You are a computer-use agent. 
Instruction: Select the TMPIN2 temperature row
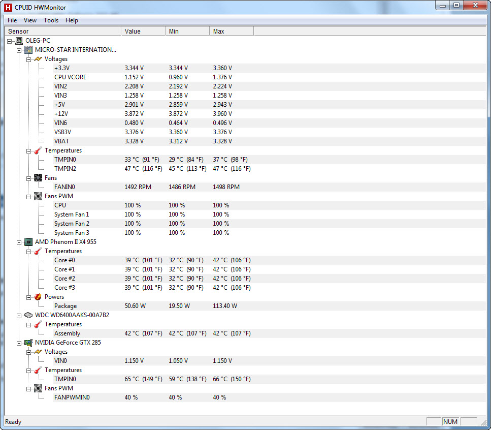click(270, 169)
